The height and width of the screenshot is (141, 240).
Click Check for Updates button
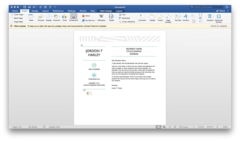point(218,26)
